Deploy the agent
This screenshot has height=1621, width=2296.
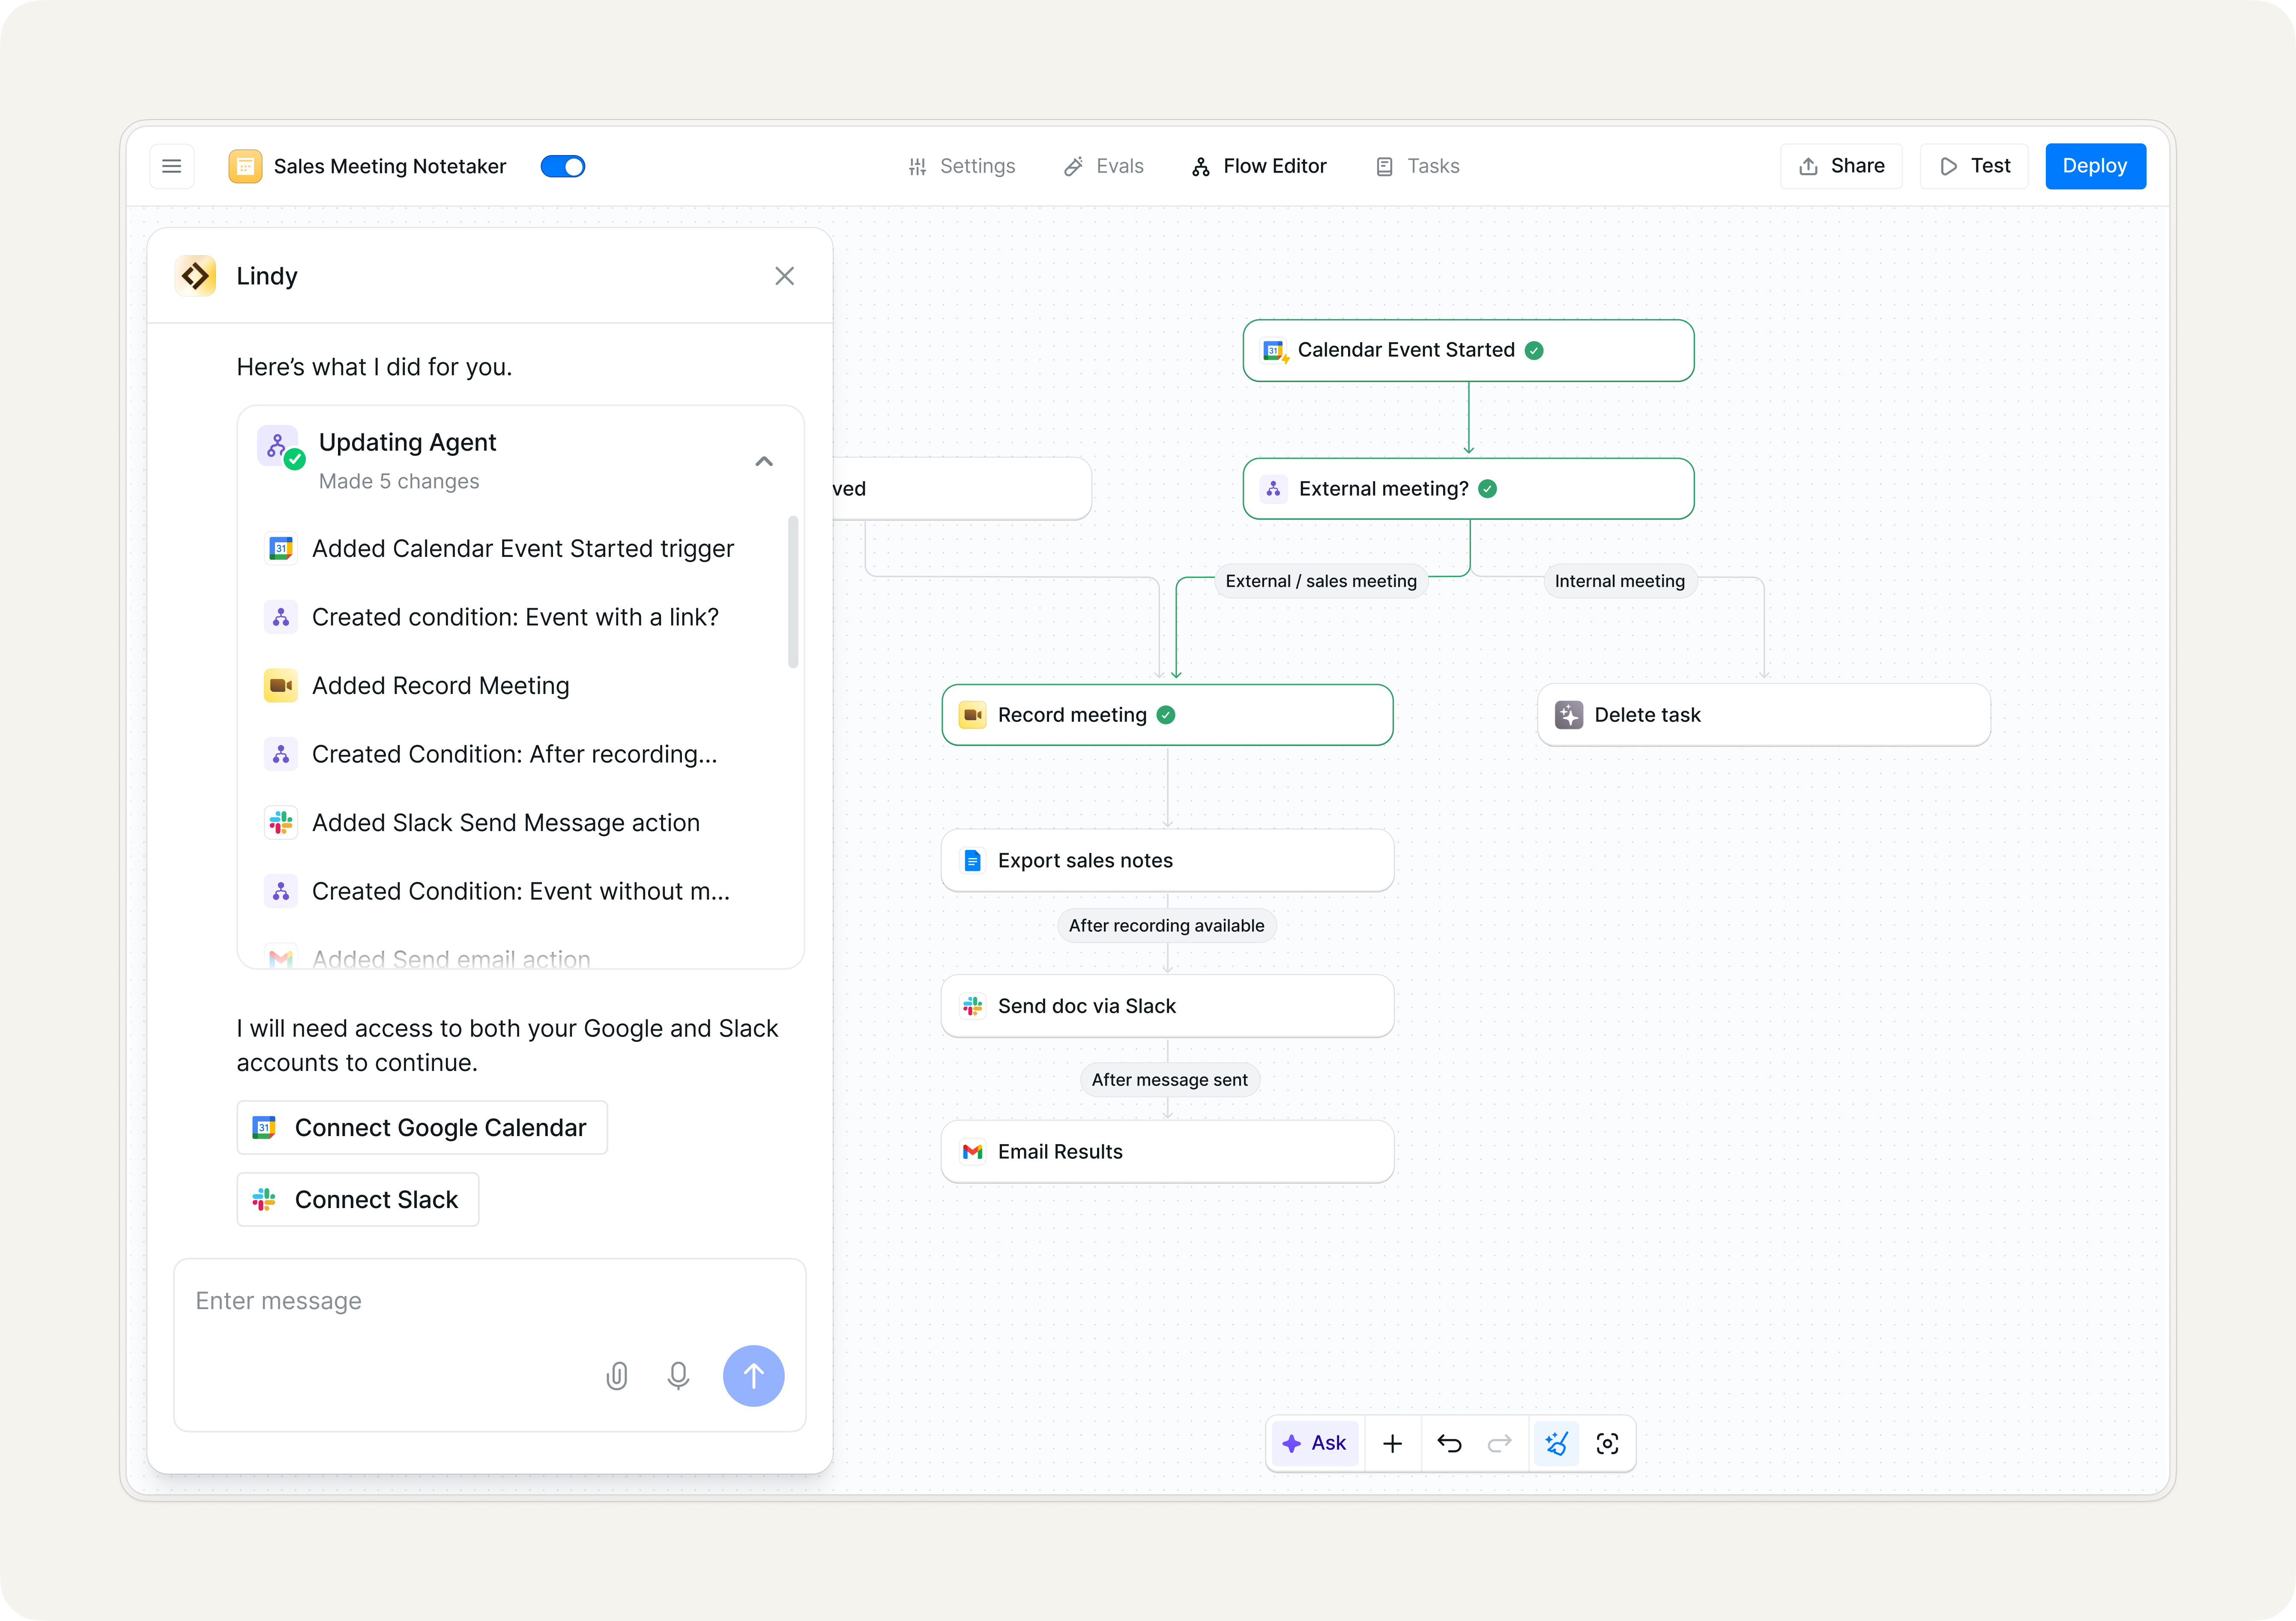coord(2095,166)
